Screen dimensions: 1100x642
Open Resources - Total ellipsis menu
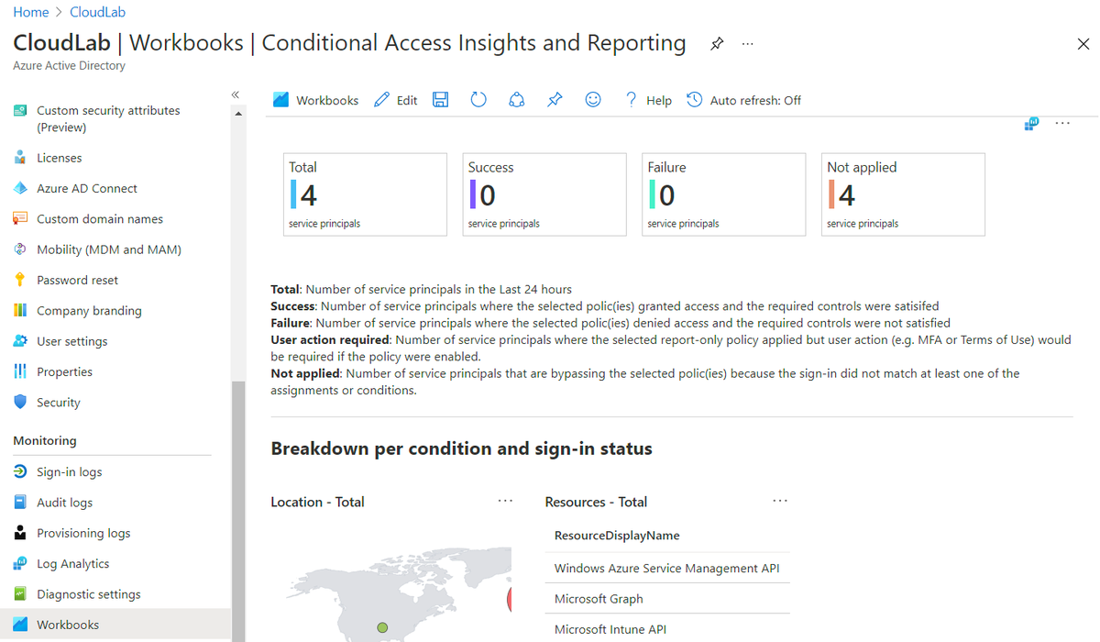(x=780, y=501)
